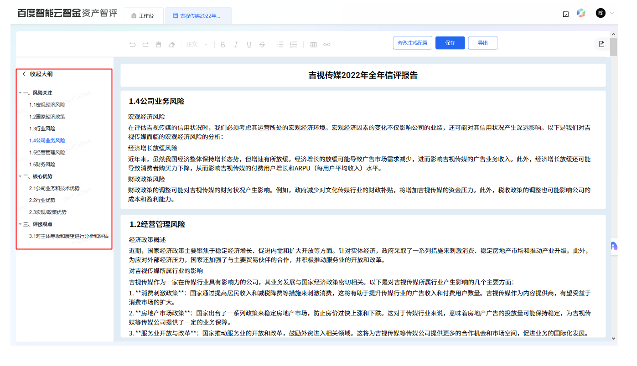The image size is (637, 366).
Task: Collapse the 三、评级观点 section triangle
Action: point(20,224)
